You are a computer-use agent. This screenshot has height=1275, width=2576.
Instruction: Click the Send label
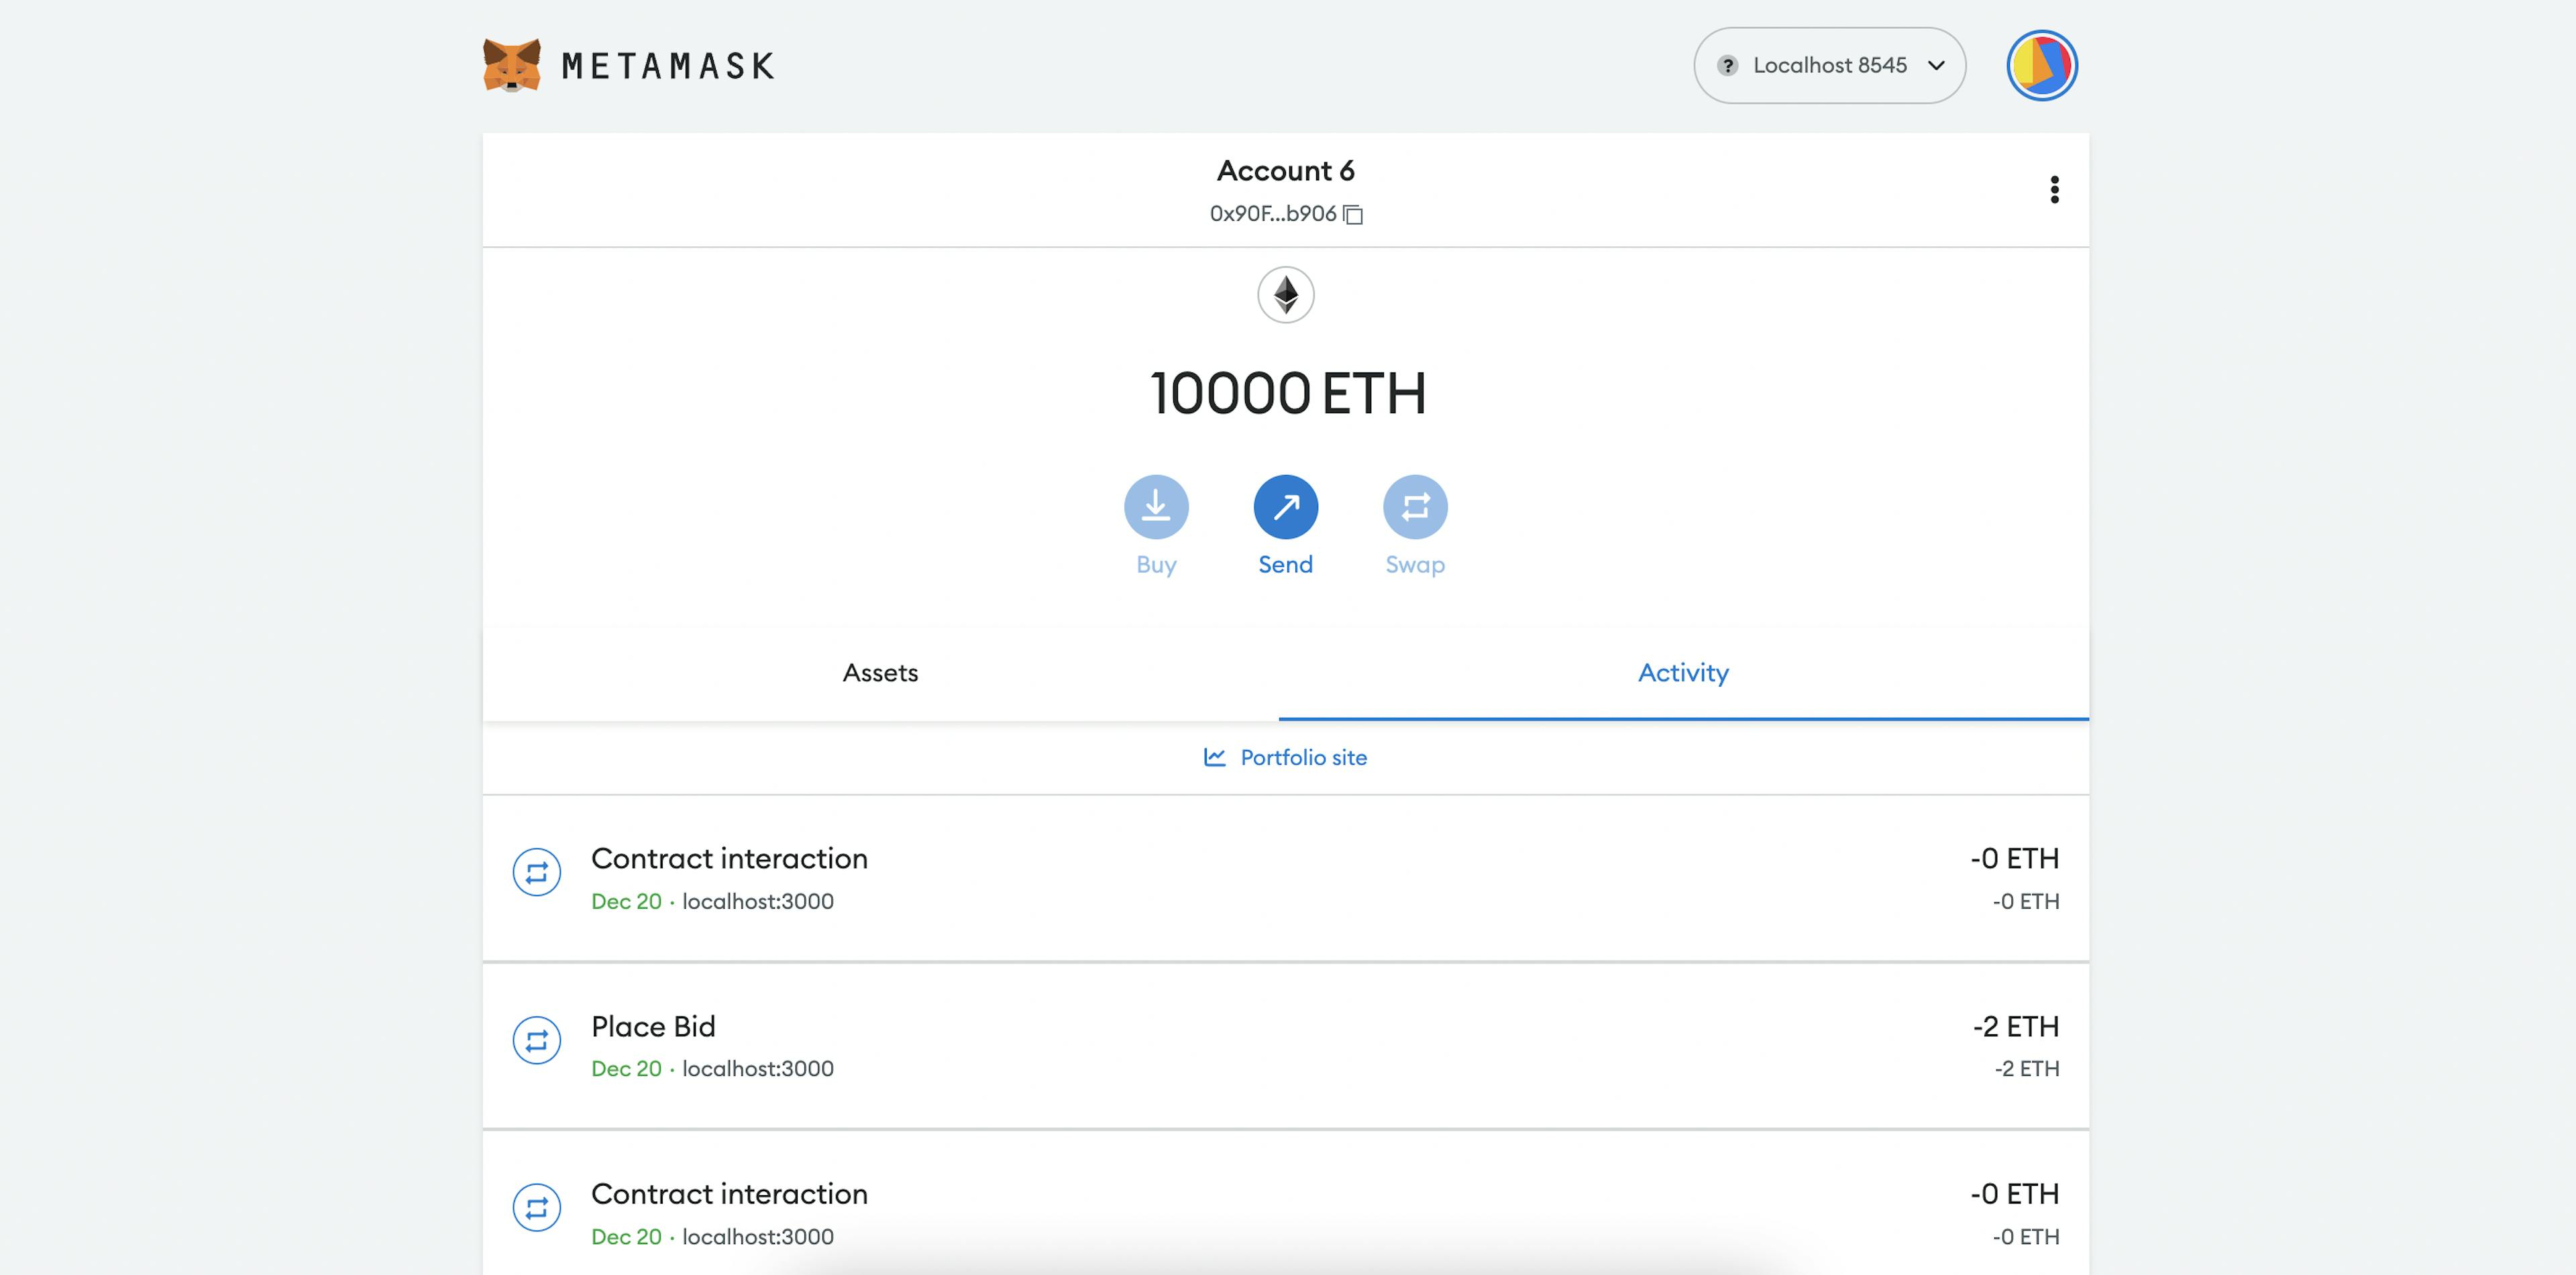(x=1285, y=565)
